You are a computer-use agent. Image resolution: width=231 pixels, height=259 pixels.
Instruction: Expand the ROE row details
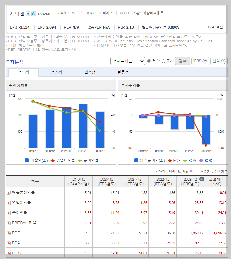(x=9, y=233)
